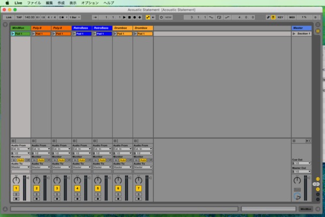Open the ファイル menu
The height and width of the screenshot is (217, 325).
(34, 3)
